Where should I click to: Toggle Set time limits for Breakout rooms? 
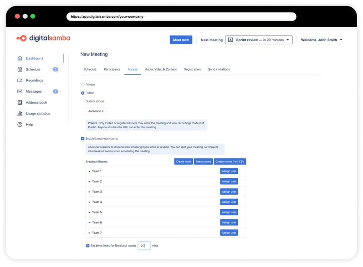88,246
